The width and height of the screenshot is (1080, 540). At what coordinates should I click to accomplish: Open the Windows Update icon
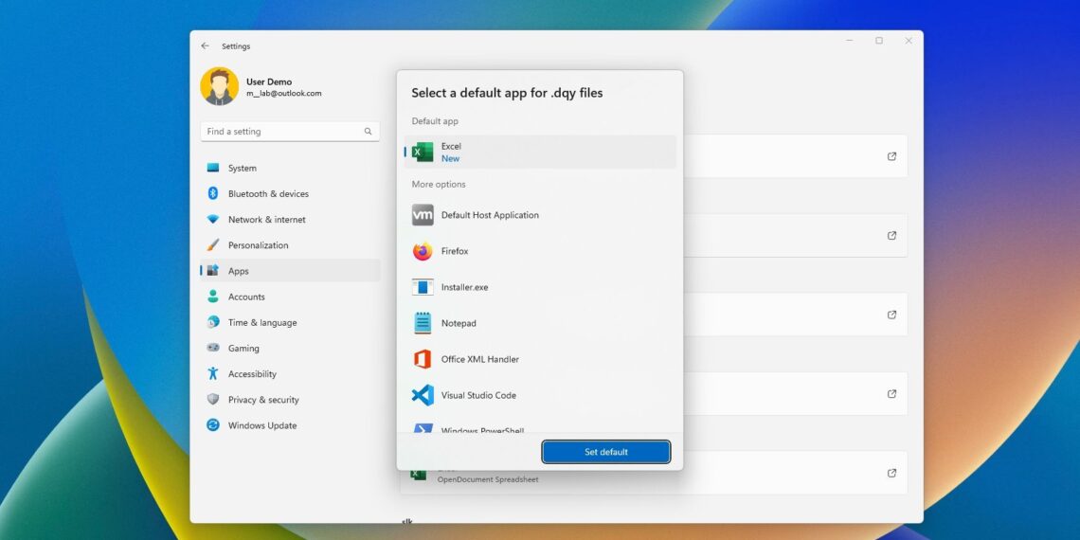click(213, 425)
